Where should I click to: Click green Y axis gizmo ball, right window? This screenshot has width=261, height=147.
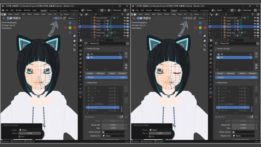[200, 28]
